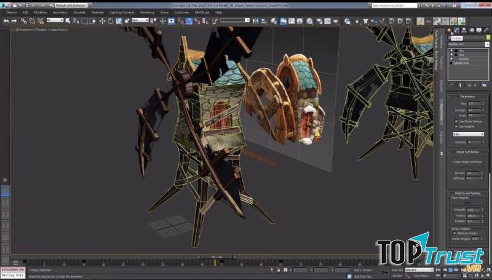Image resolution: width=492 pixels, height=280 pixels.
Task: Toggle Use Chase Springs checkbox
Action: pyautogui.click(x=456, y=121)
